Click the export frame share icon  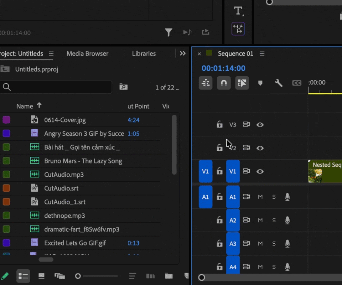(206, 32)
